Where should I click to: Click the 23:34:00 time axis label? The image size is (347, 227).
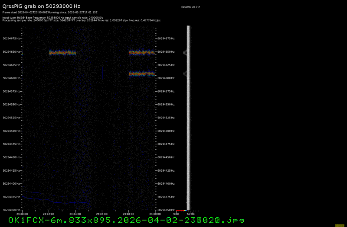tap(75, 214)
